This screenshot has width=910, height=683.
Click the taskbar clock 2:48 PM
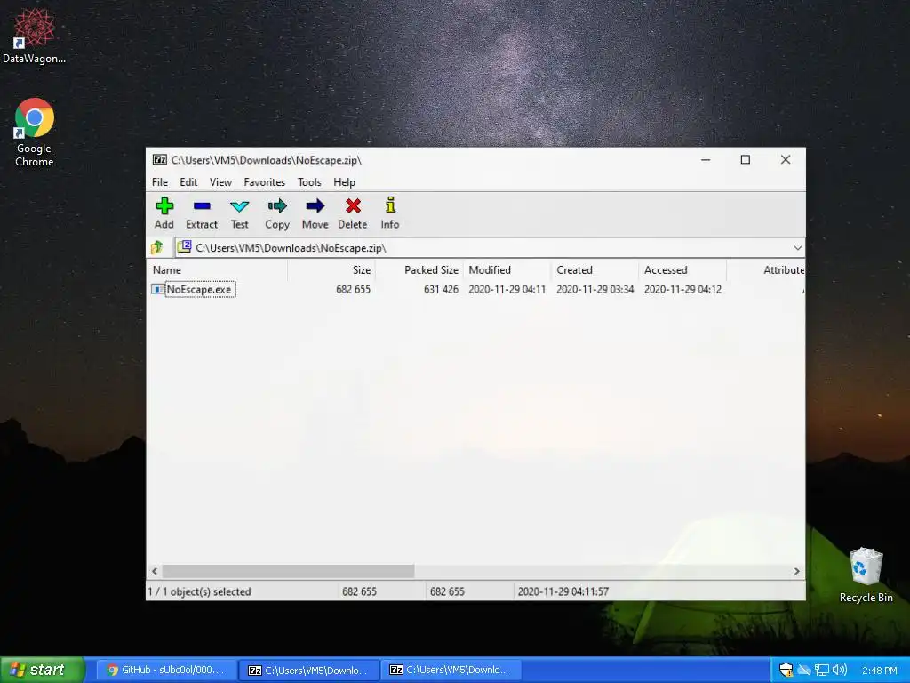(879, 671)
